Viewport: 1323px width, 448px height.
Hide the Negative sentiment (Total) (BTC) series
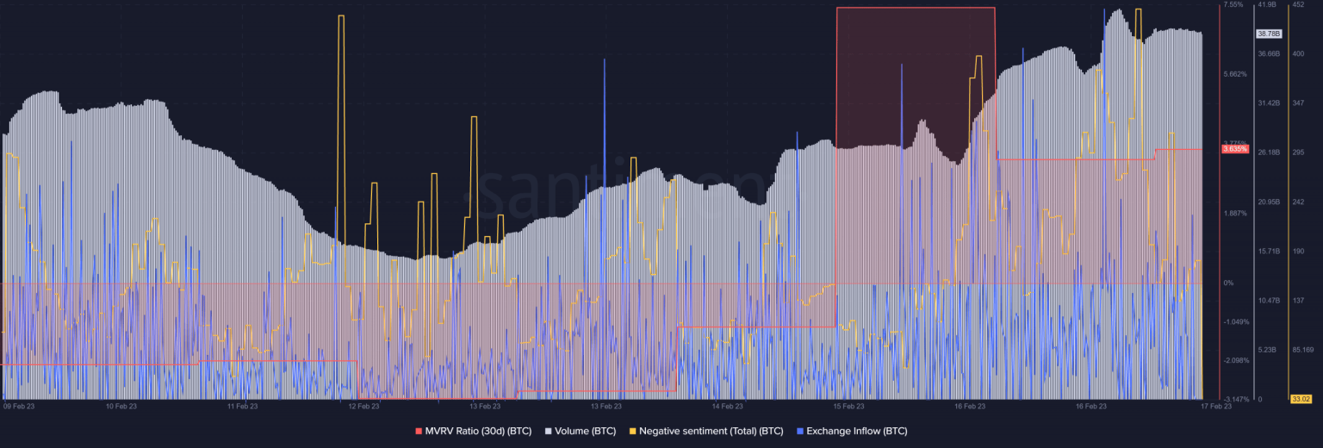pos(711,431)
